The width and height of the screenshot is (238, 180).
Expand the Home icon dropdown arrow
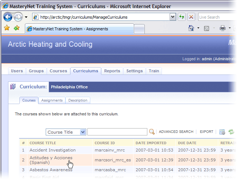tap(198, 28)
